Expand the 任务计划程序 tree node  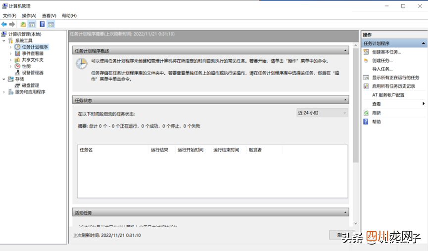(11, 47)
